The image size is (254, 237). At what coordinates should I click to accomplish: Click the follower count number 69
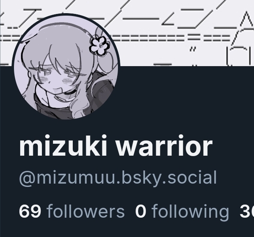pyautogui.click(x=30, y=211)
